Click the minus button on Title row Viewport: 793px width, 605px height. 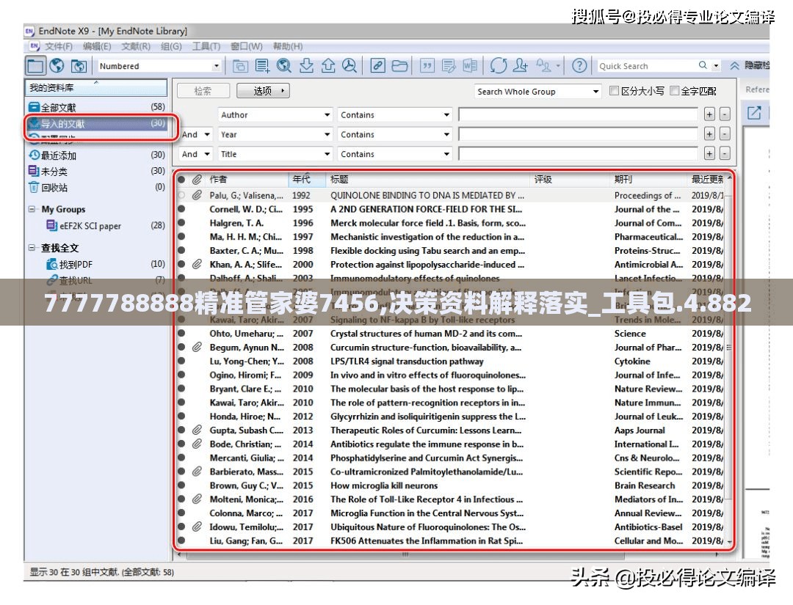coord(725,153)
